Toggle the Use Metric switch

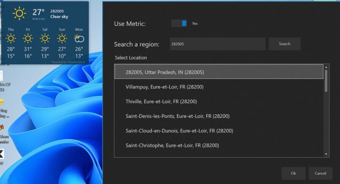pyautogui.click(x=179, y=23)
